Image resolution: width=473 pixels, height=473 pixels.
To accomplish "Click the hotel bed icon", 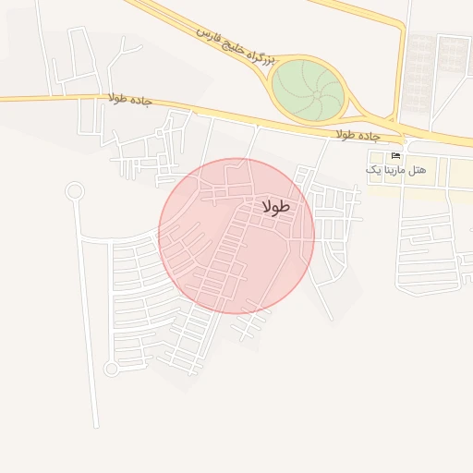I will click(x=395, y=156).
